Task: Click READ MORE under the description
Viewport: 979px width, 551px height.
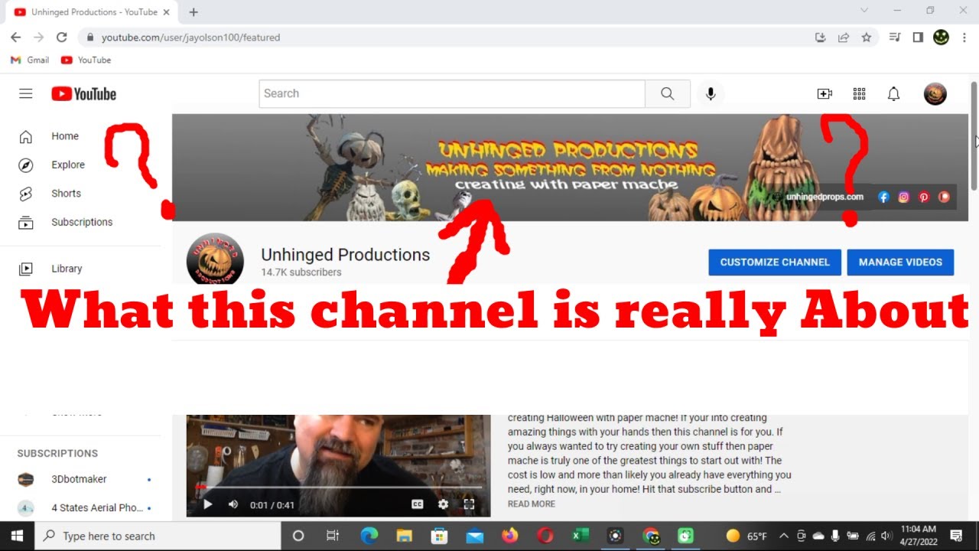Action: coord(532,504)
